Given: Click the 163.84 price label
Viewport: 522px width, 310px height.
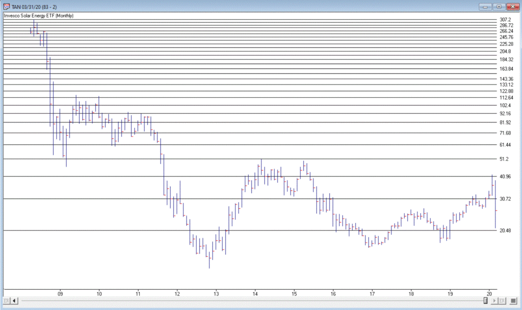Looking at the screenshot, I should point(506,69).
